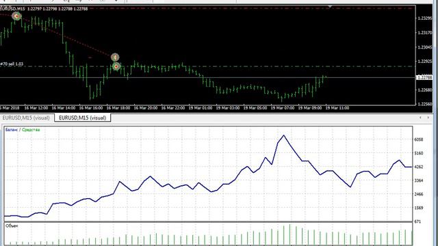Click the 1.22680 price axis label

click(x=424, y=90)
